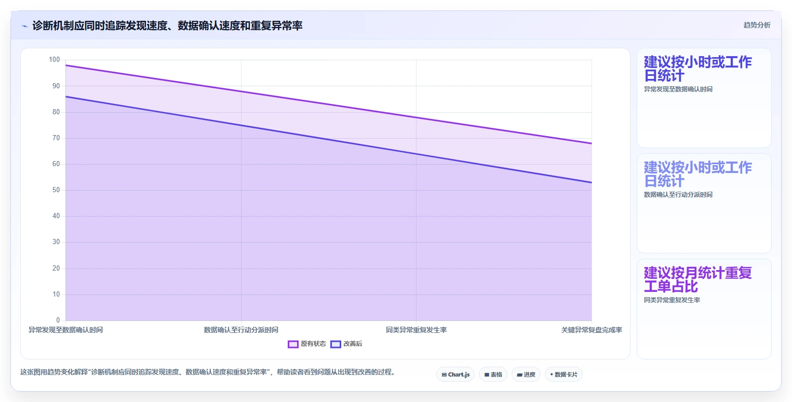Screen dimensions: 792x402
Task: Click x-axis label 同类异常重复发生率
Action: tap(416, 330)
